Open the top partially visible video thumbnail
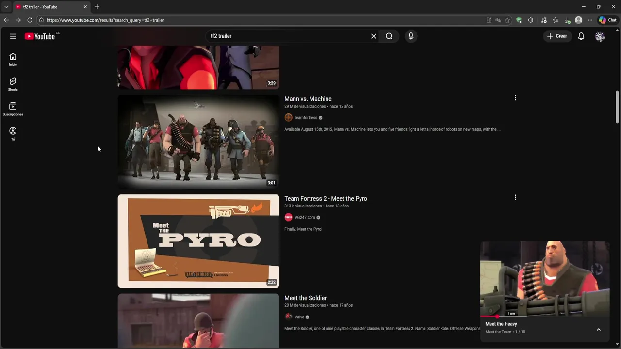 coord(198,67)
